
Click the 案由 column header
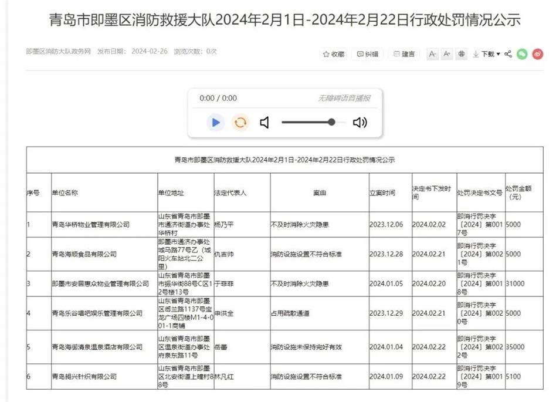pyautogui.click(x=320, y=192)
